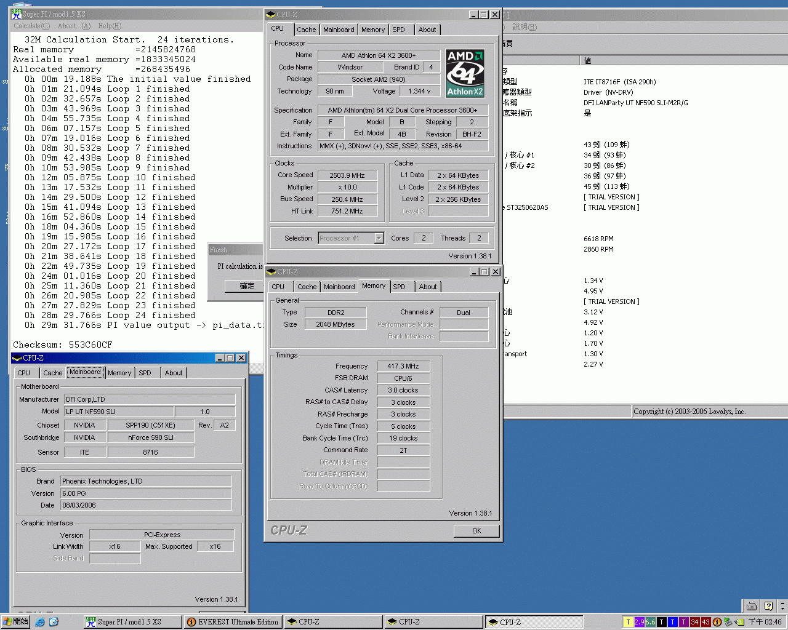Click the red 34 temperature tray icon

click(x=694, y=622)
